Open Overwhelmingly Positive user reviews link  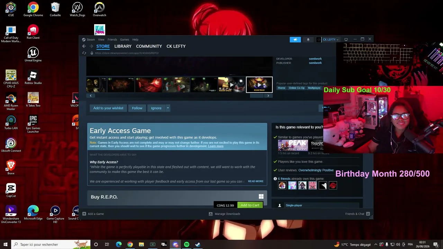click(x=316, y=170)
